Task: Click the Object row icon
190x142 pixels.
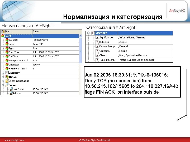Action: point(97,55)
